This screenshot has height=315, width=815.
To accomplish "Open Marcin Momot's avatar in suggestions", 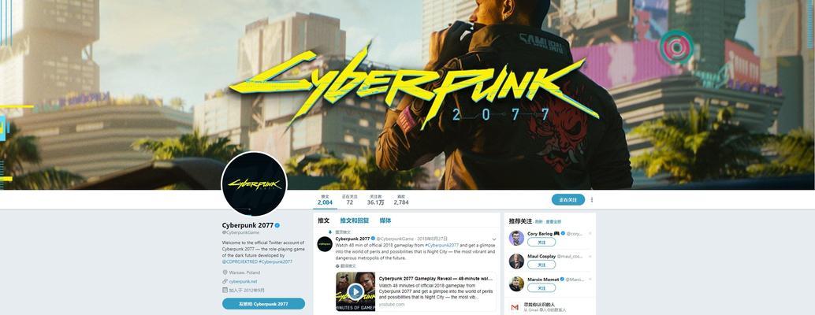I will pos(516,283).
